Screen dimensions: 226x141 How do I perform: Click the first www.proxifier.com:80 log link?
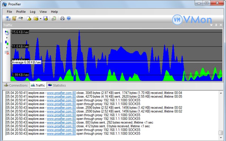61,93
